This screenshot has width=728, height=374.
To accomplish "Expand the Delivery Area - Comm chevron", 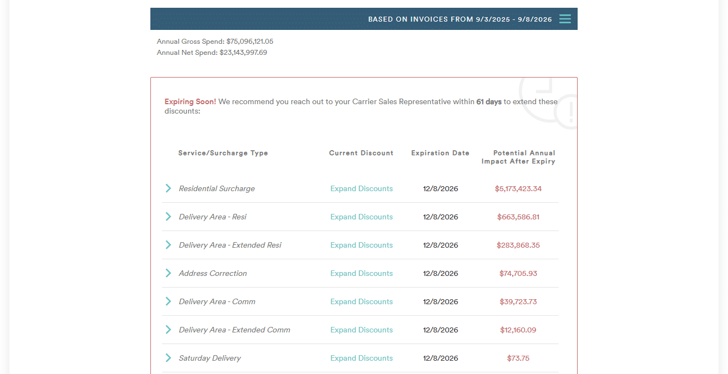I will (x=168, y=301).
